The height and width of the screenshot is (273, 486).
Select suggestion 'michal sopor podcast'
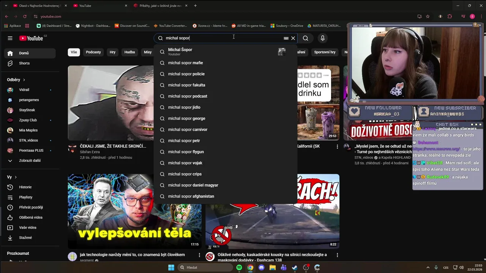tap(226, 96)
